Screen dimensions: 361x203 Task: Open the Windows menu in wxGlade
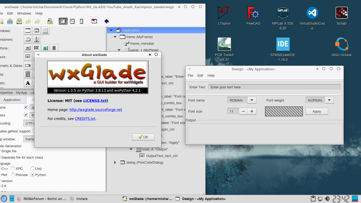coord(24,13)
